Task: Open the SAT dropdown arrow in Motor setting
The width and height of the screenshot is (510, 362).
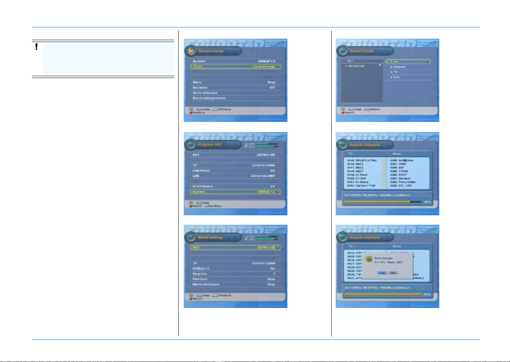Action: pos(278,248)
